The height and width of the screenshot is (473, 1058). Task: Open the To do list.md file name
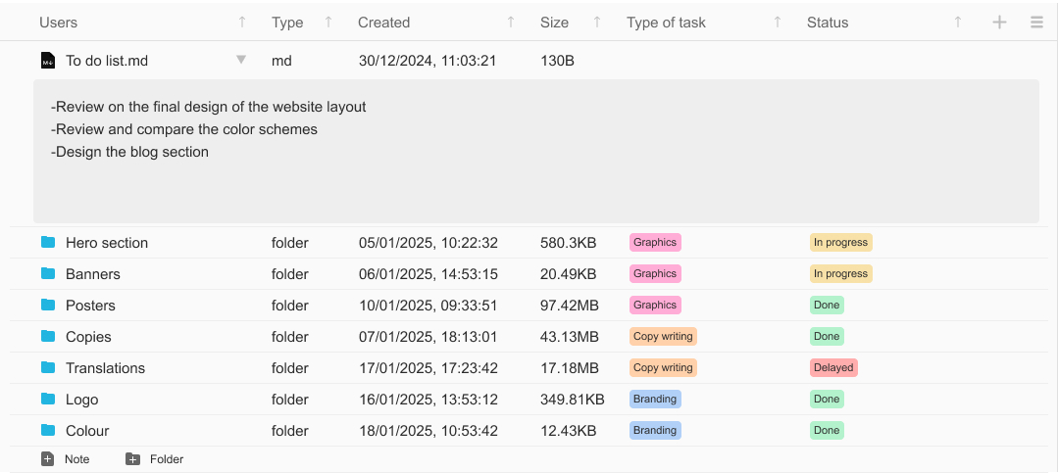(x=107, y=61)
